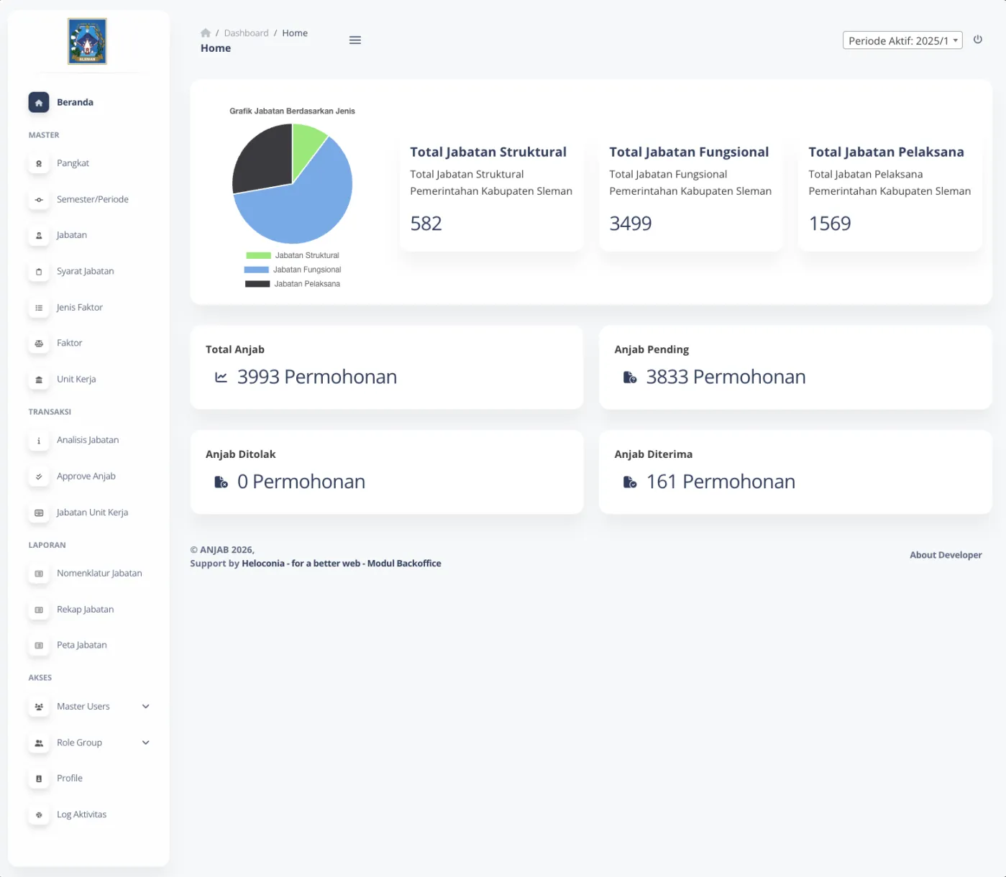This screenshot has height=877, width=1006.
Task: Expand the Master Users submenu
Action: point(145,707)
